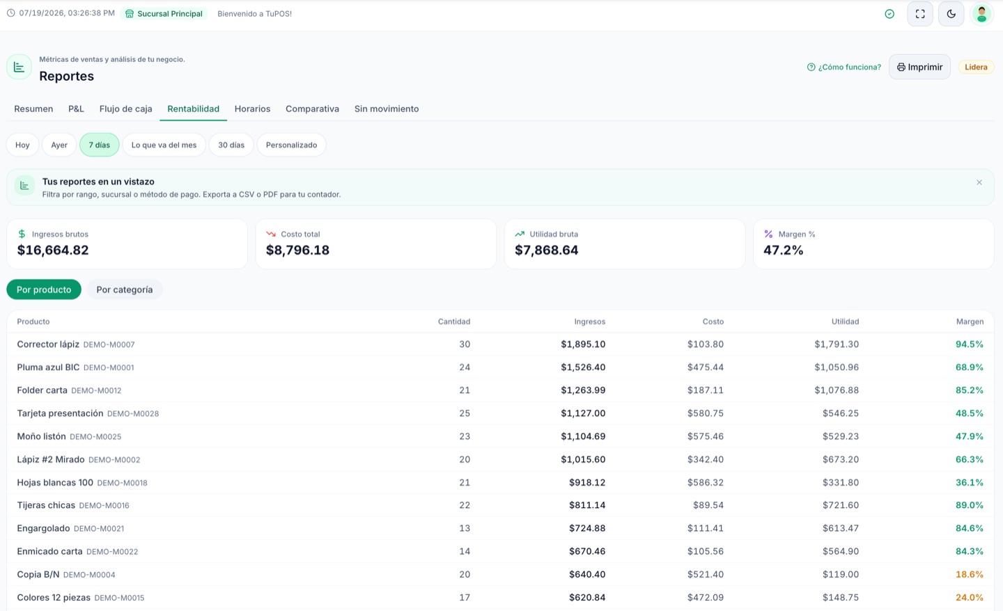Click the Ingresos column header
1003x611 pixels.
(590, 322)
